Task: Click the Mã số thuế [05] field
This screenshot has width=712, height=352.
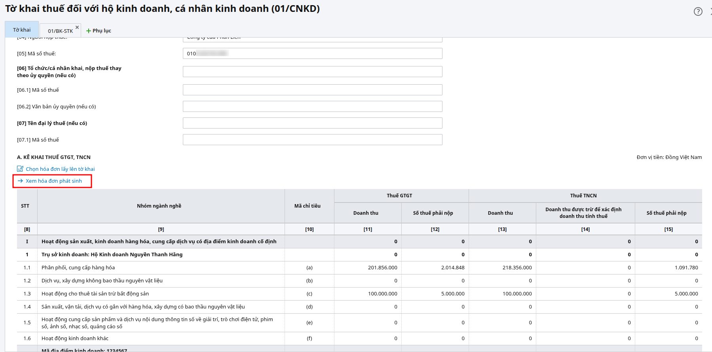Action: tap(312, 53)
